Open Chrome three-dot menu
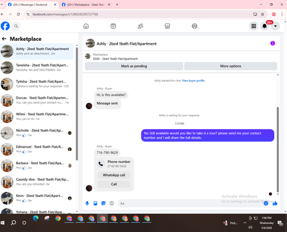287x232 pixels. tap(282, 14)
